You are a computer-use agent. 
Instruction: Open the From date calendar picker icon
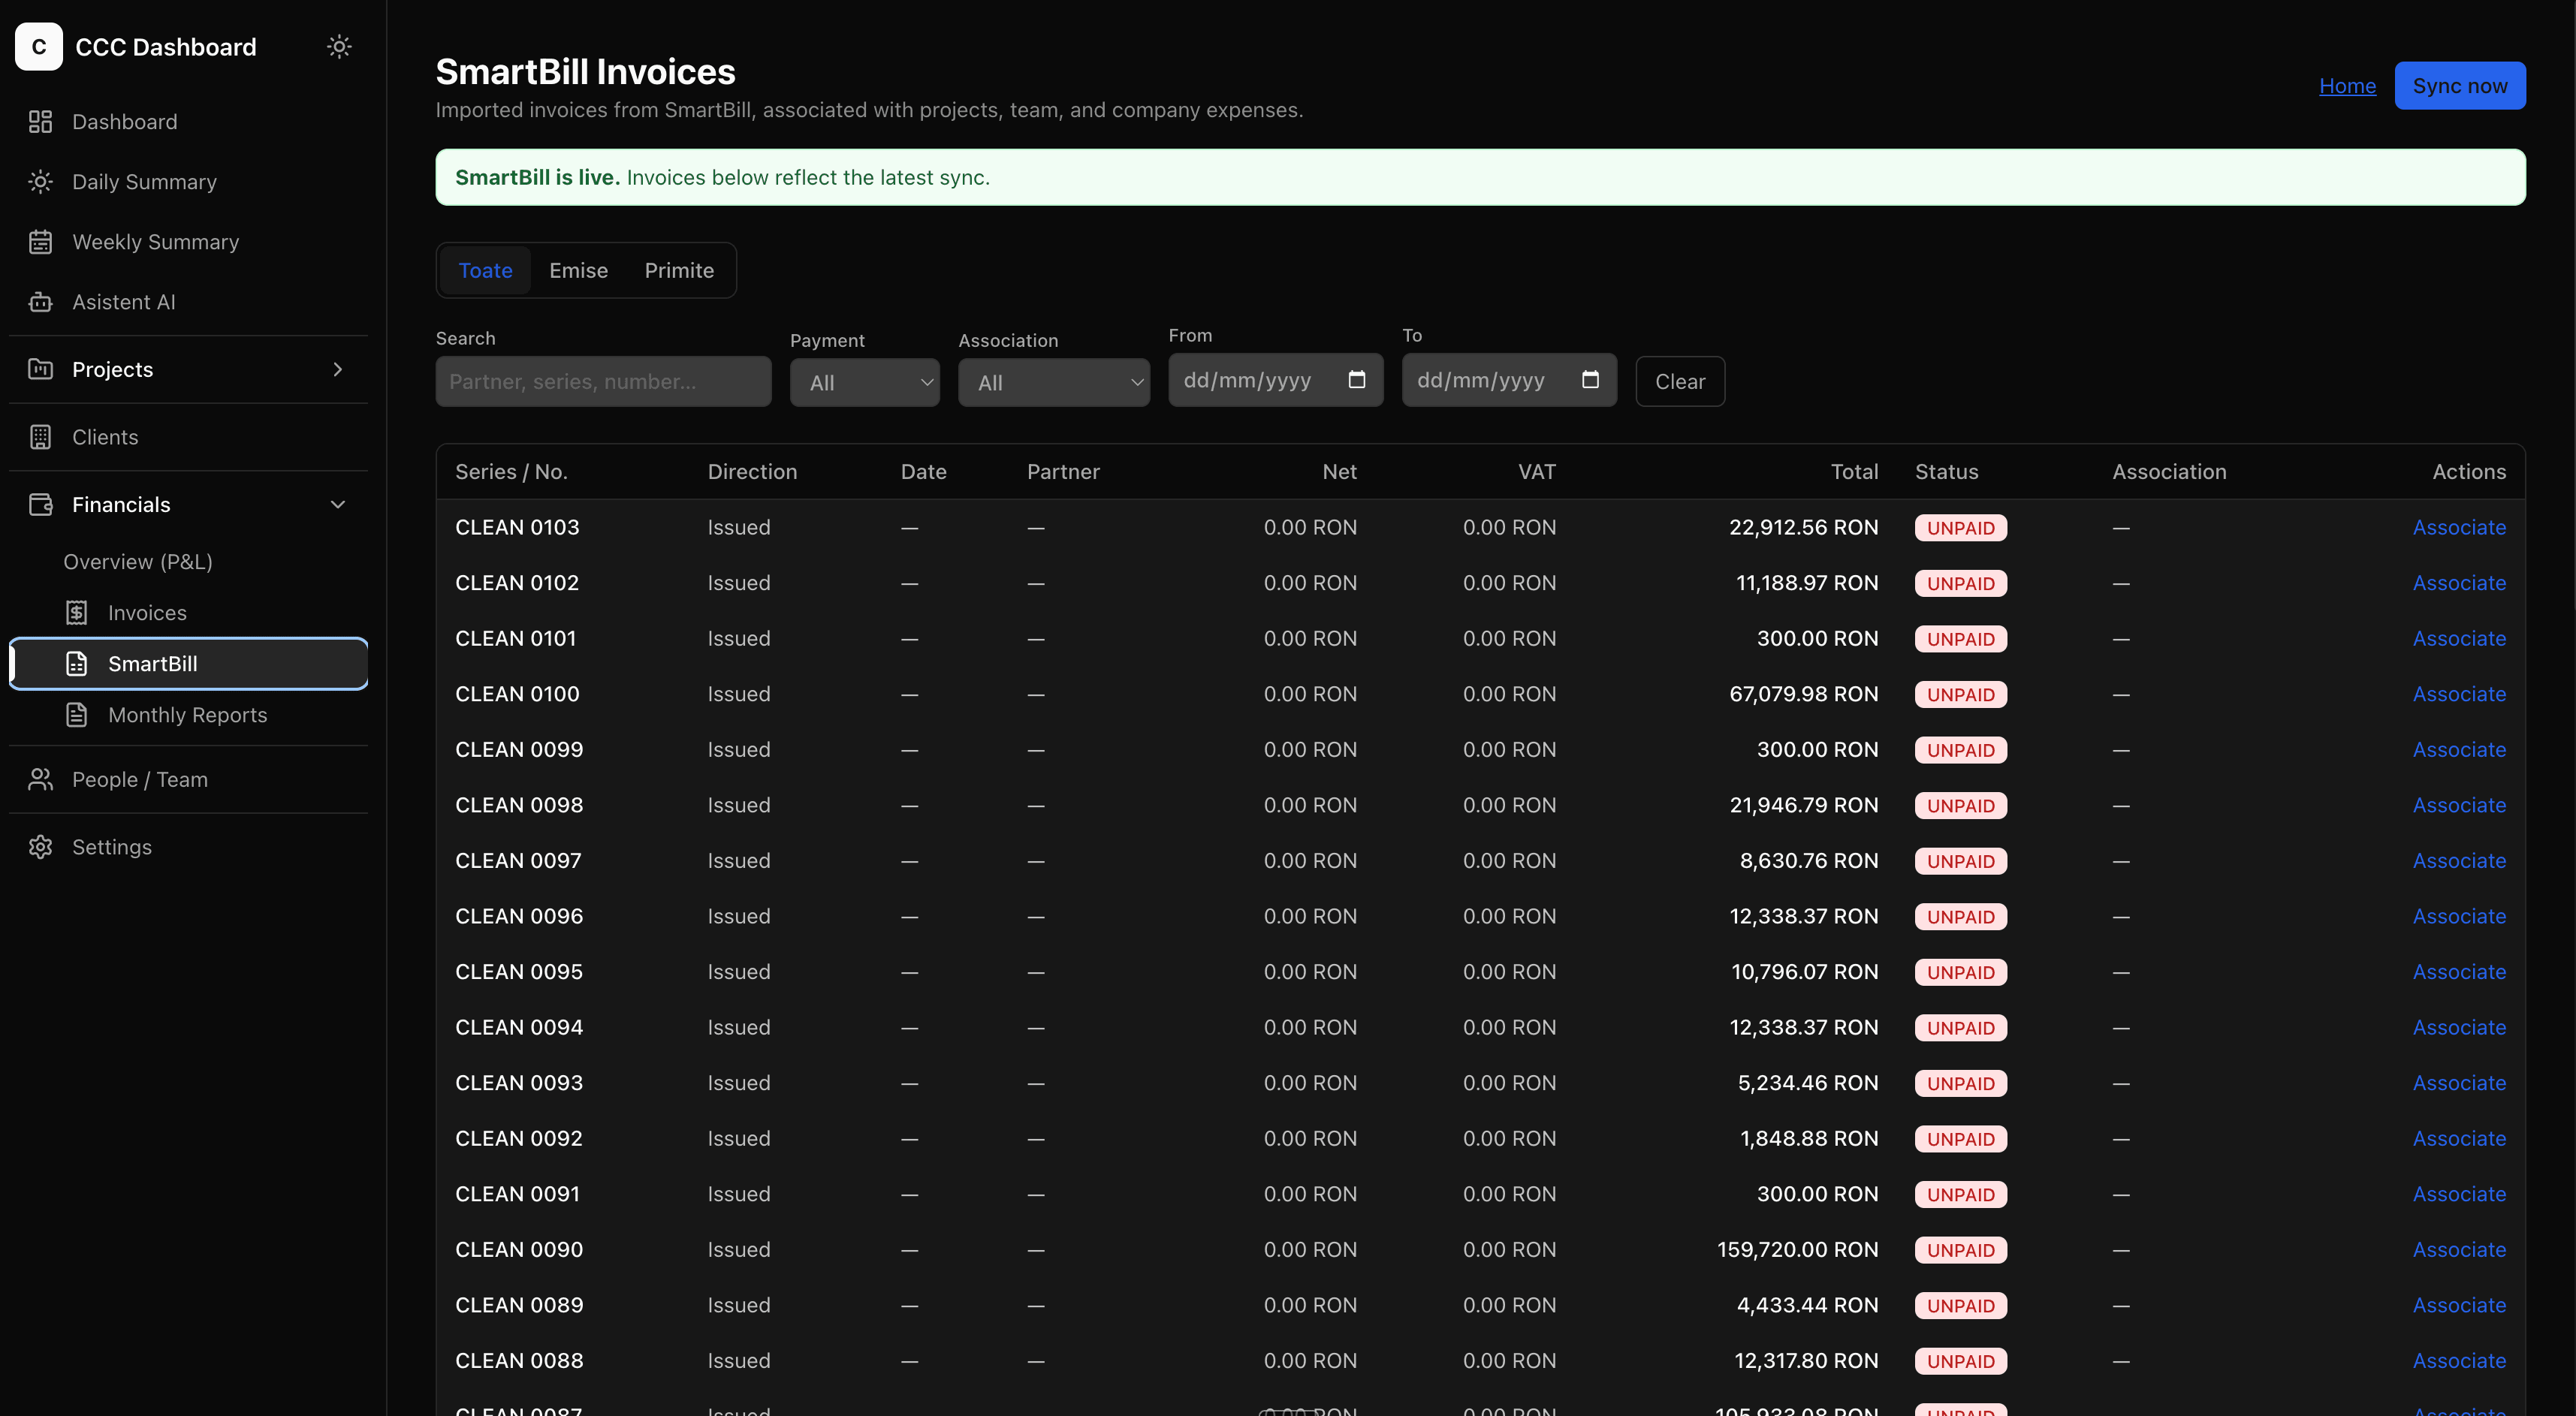tap(1356, 379)
